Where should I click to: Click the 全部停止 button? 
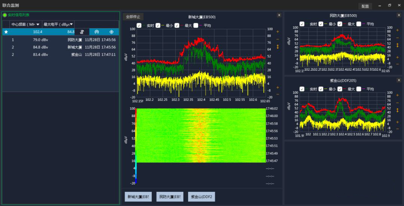point(133,17)
